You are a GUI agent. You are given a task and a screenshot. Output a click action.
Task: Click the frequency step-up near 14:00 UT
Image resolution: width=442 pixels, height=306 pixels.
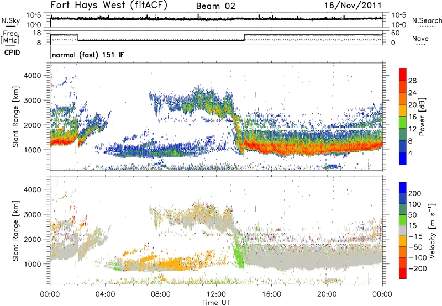pyautogui.click(x=244, y=38)
